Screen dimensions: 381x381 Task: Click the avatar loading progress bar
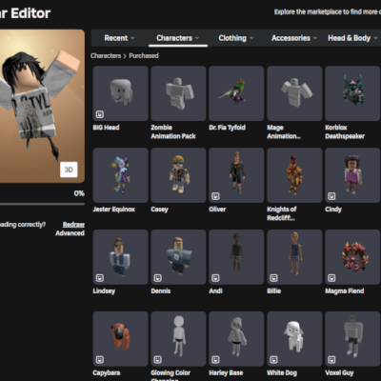(x=42, y=204)
